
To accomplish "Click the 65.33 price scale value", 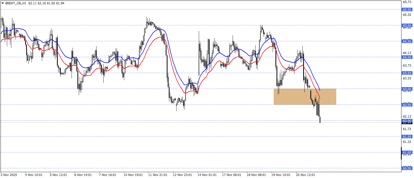I will click(x=407, y=15).
